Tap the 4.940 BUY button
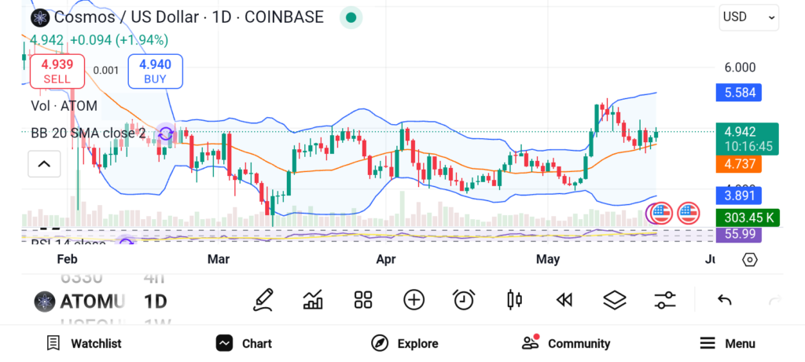 click(x=155, y=71)
